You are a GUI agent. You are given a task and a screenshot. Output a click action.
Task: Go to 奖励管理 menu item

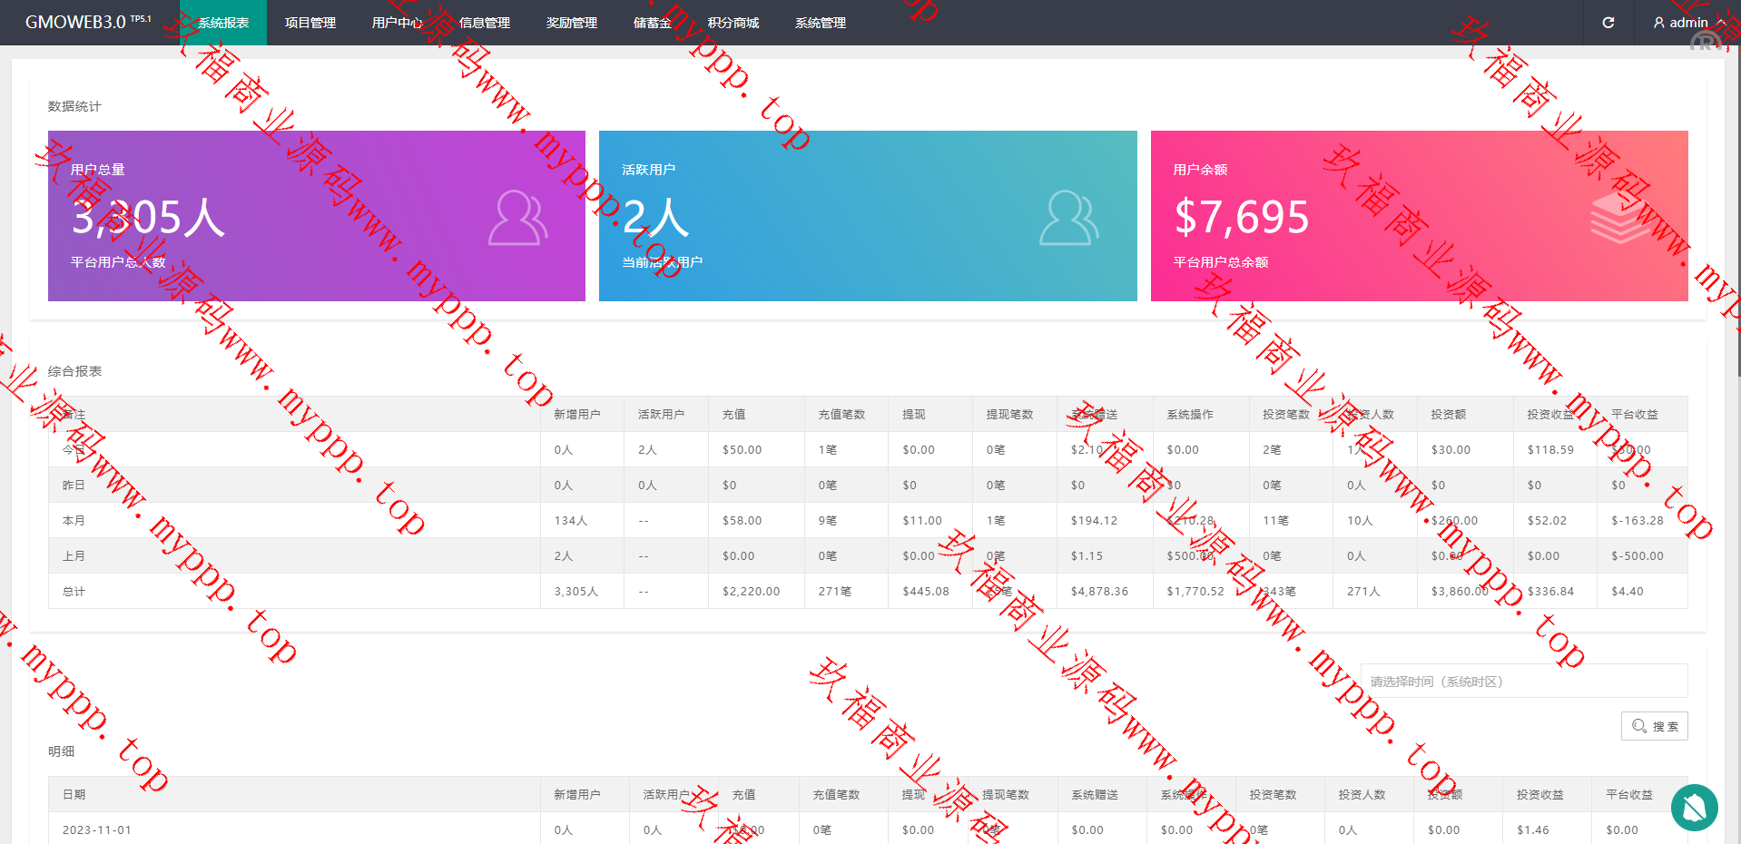tap(571, 23)
